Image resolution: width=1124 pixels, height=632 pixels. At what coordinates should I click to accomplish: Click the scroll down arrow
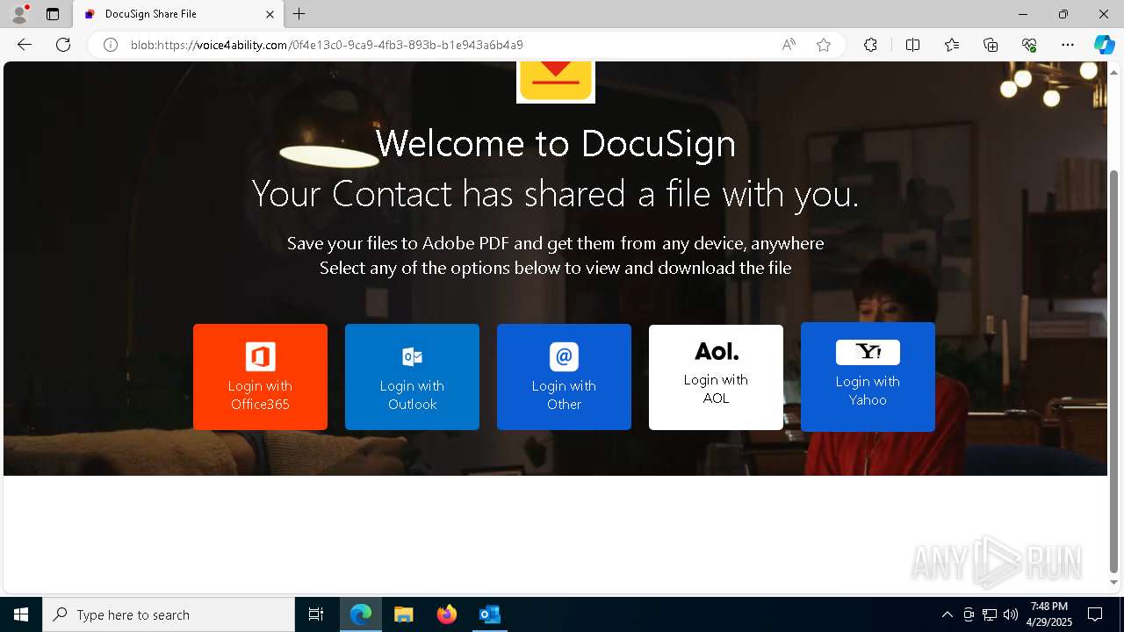tap(1114, 582)
